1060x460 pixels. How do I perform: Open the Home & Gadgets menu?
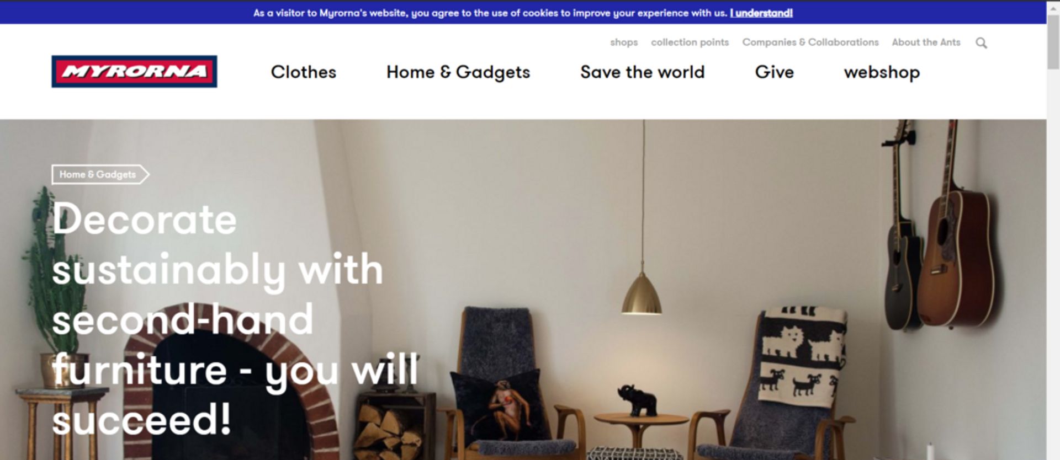pos(458,72)
